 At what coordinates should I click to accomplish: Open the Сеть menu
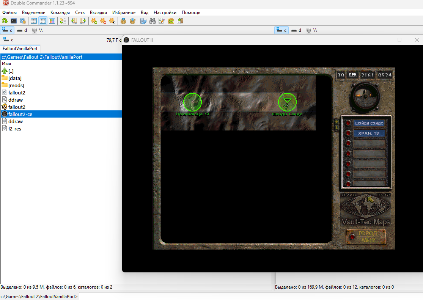[x=80, y=13]
